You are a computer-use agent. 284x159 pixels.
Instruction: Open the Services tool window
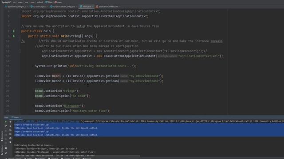[x=65, y=159]
